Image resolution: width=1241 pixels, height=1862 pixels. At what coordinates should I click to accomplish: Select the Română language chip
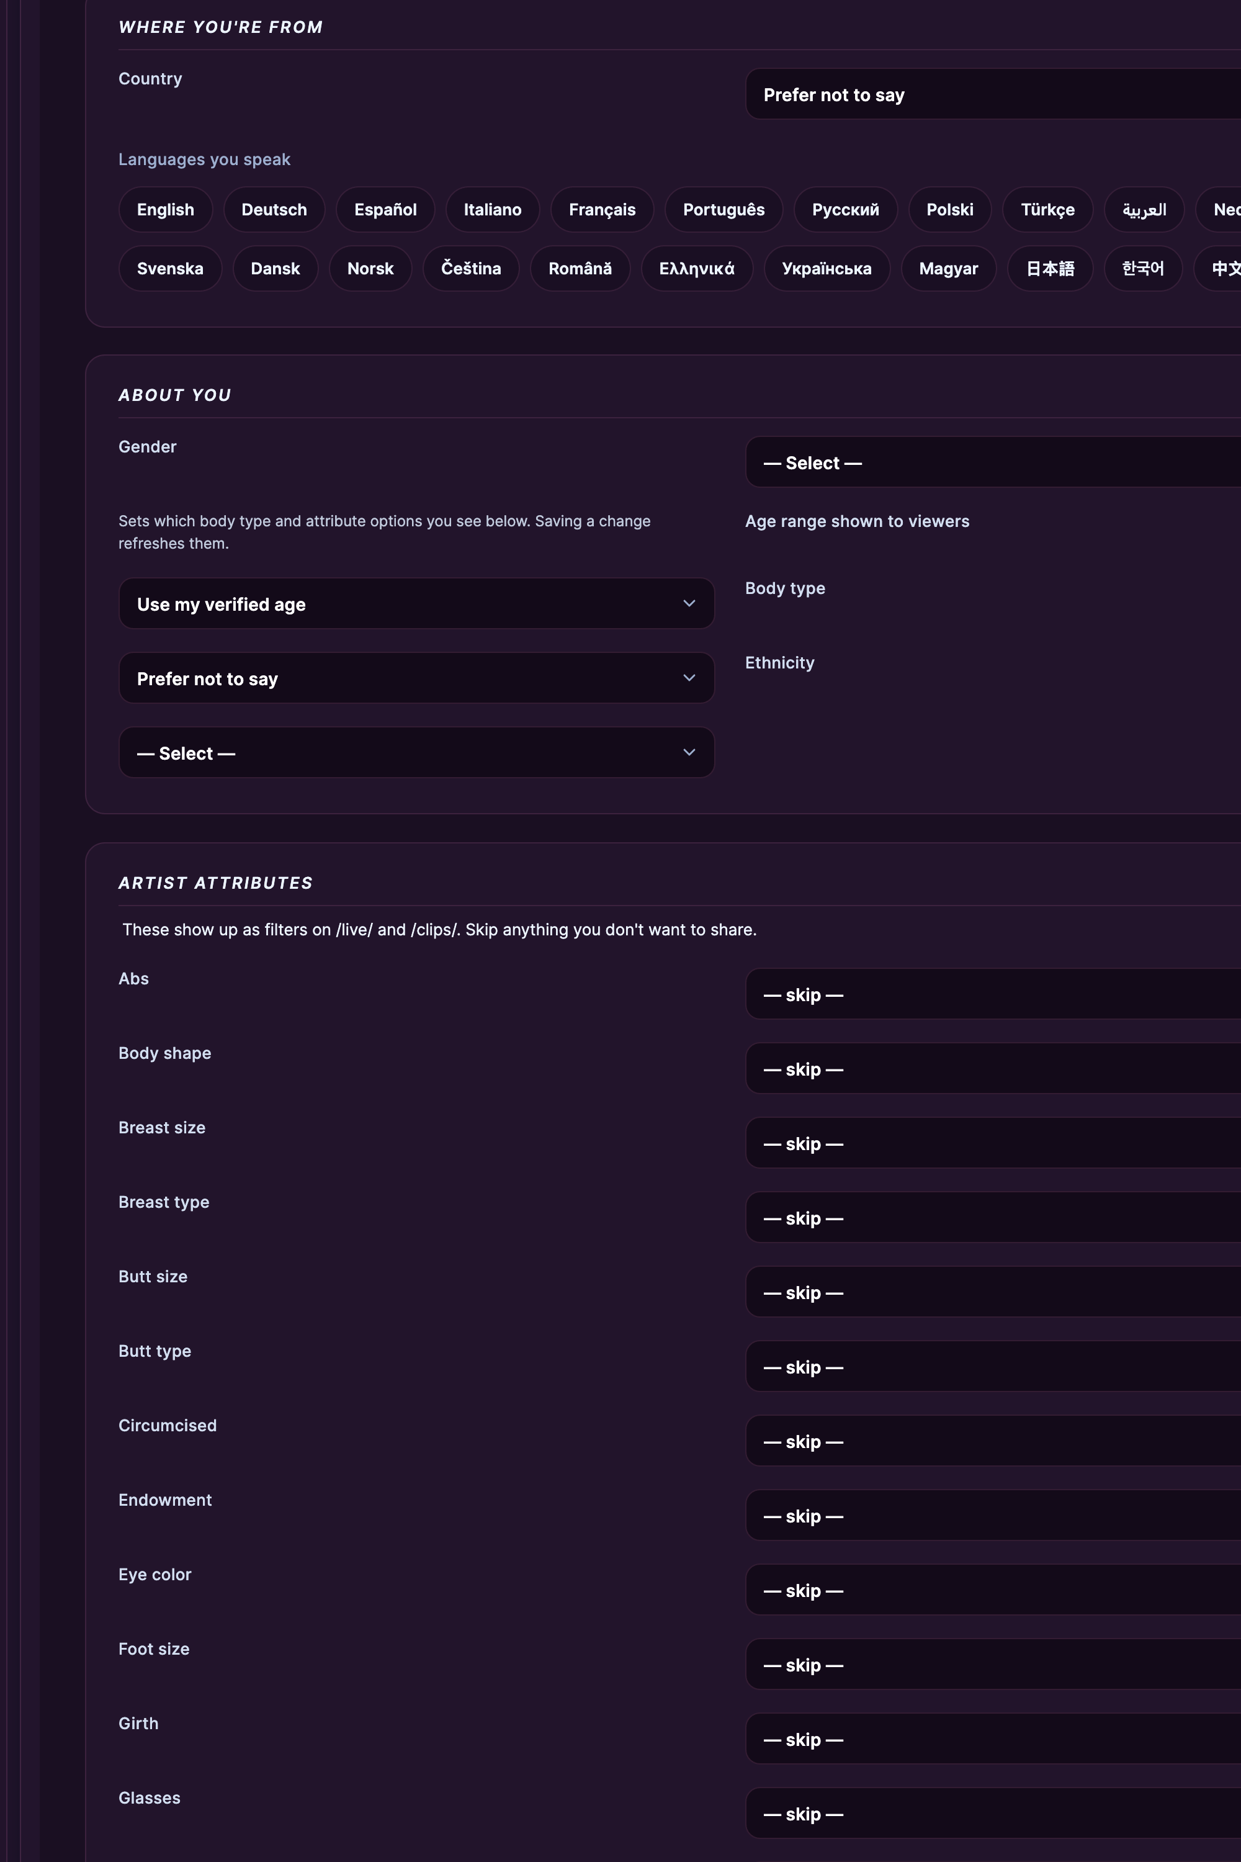pos(580,268)
